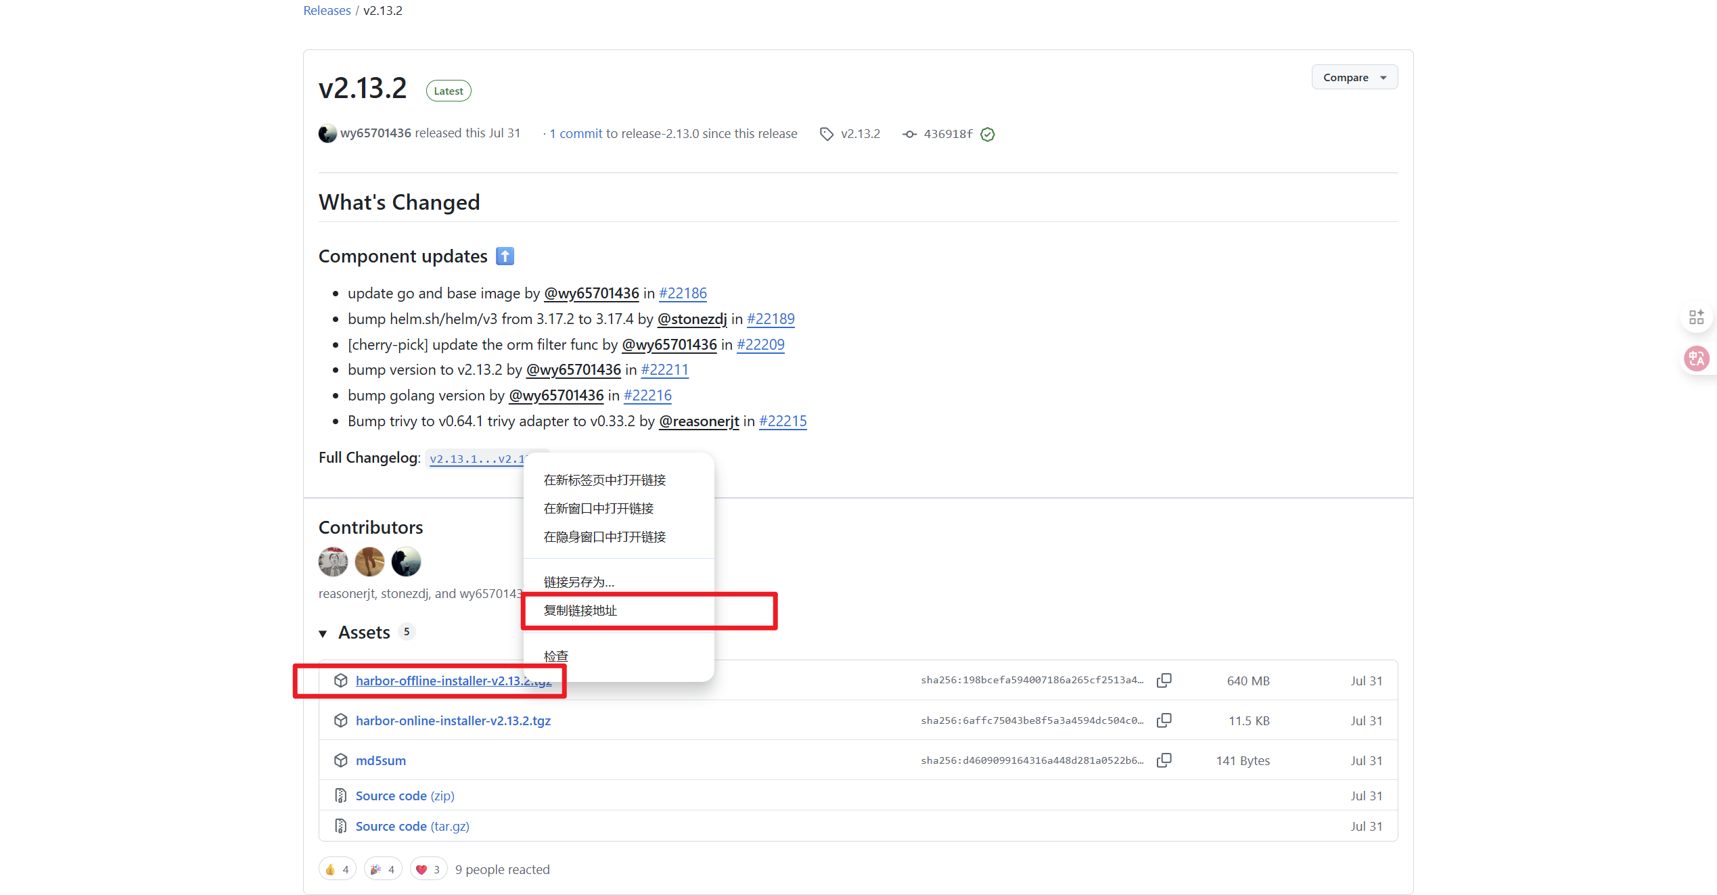Screen dimensions: 1717x895
Task: Open the '1 commit' link
Action: point(576,133)
